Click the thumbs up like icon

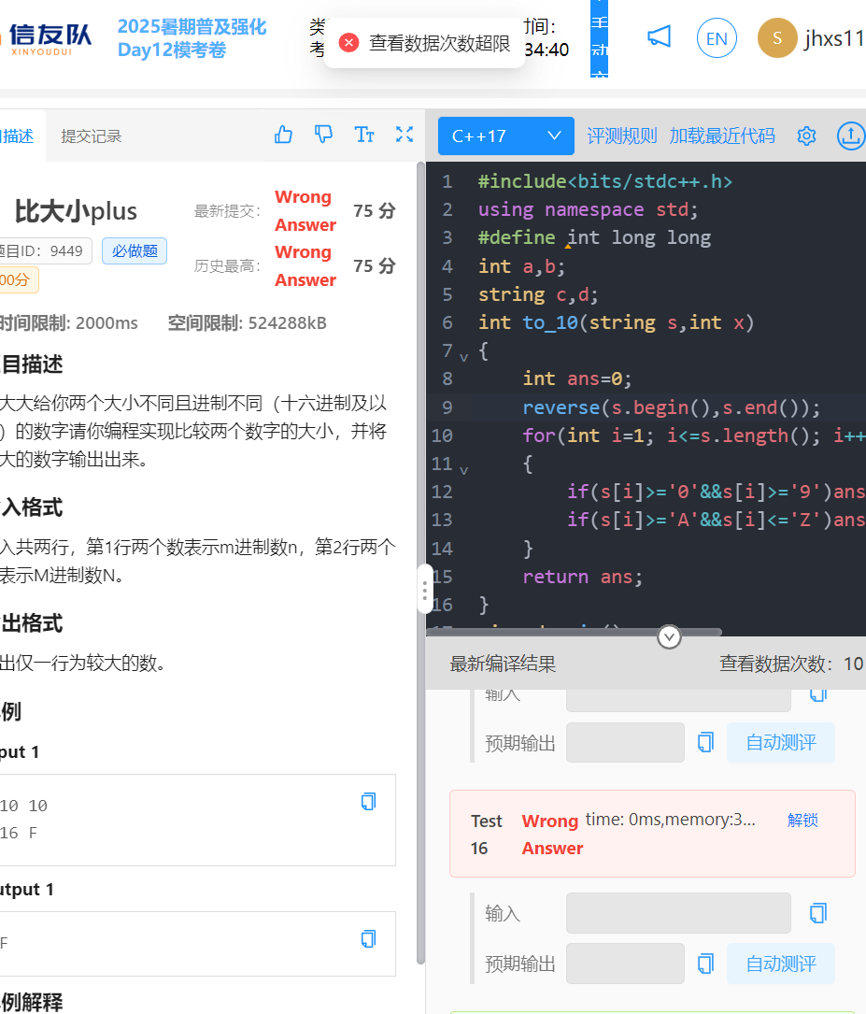point(284,136)
